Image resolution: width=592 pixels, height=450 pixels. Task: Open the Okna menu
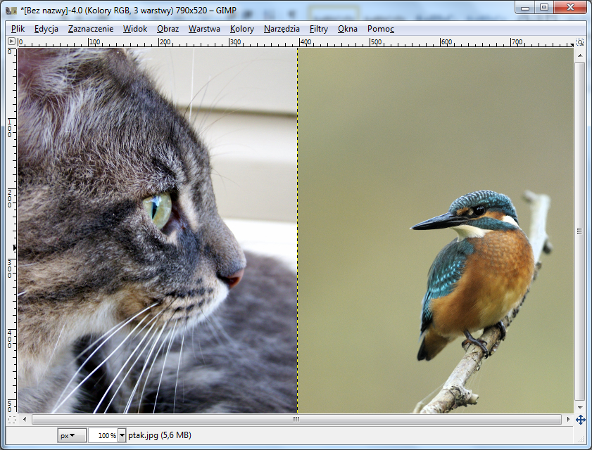pyautogui.click(x=347, y=29)
